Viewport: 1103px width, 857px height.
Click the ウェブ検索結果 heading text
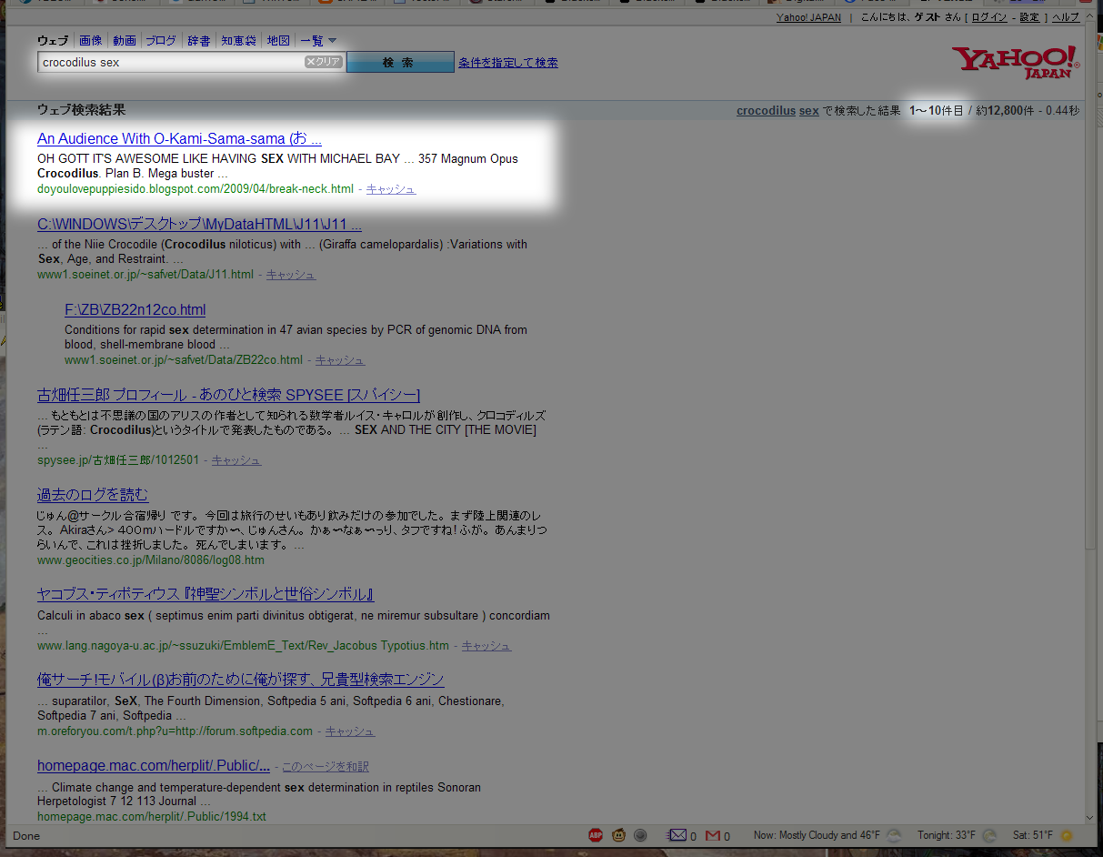coord(81,110)
